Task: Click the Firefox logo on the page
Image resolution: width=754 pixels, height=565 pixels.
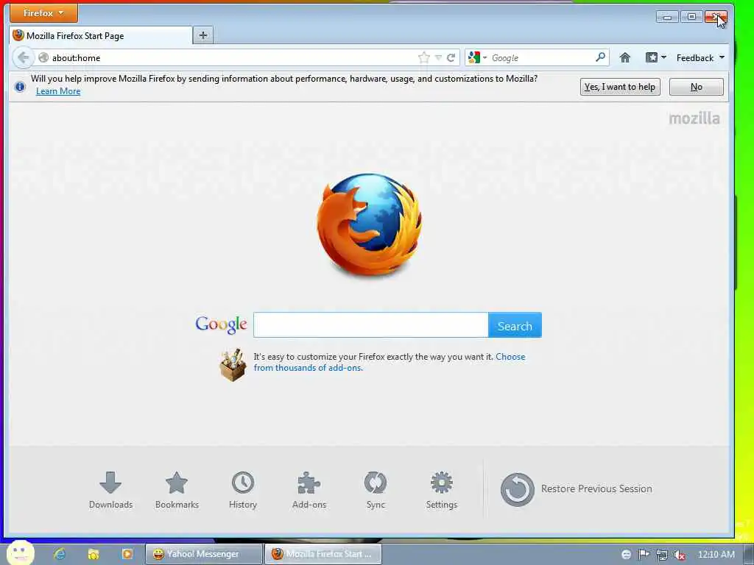Action: (370, 224)
